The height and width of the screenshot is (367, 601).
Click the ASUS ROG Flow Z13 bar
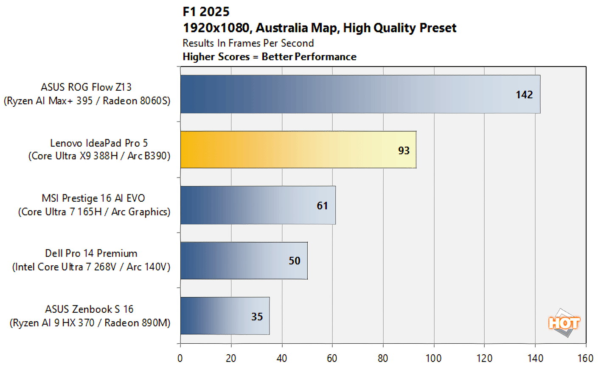pos(360,94)
